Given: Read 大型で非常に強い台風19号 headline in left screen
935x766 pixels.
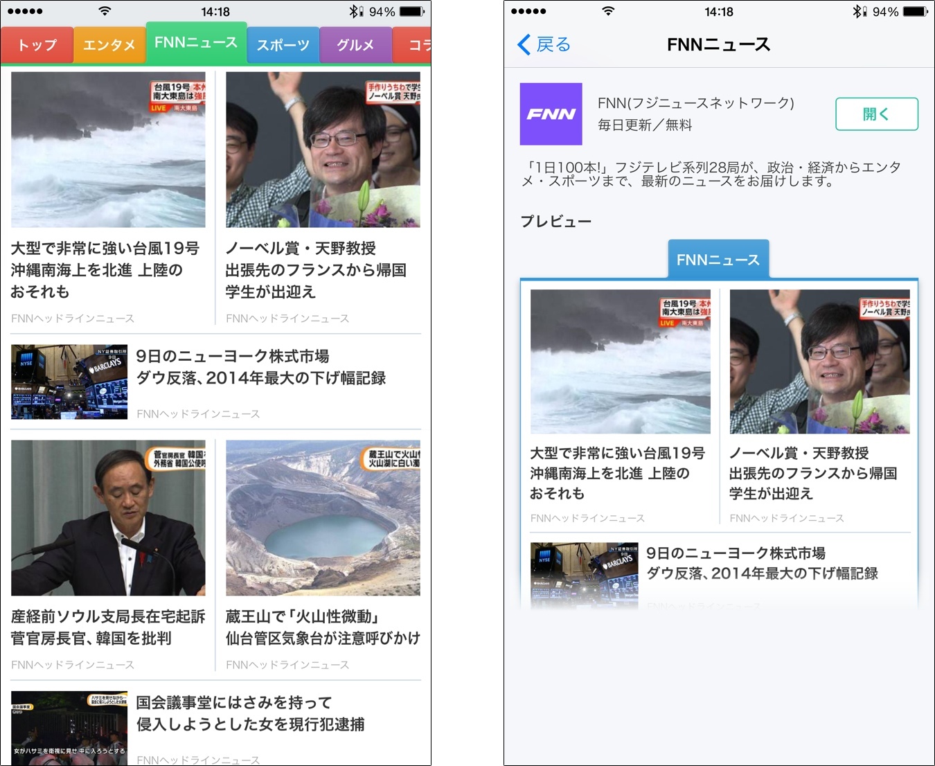Looking at the screenshot, I should tap(105, 270).
